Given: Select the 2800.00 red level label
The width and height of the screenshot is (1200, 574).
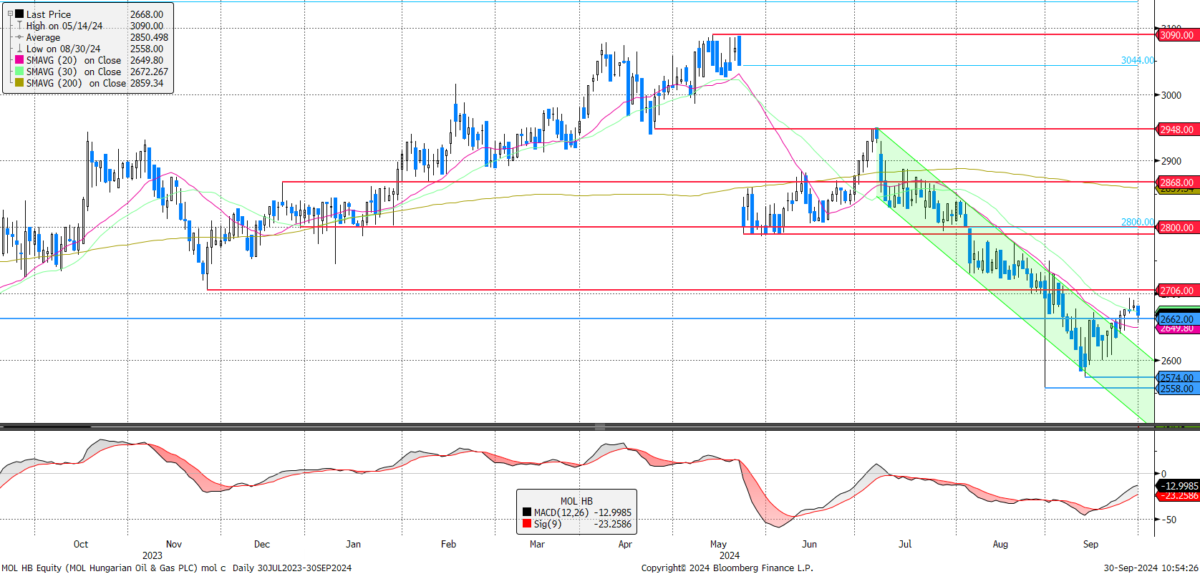Looking at the screenshot, I should (1176, 228).
